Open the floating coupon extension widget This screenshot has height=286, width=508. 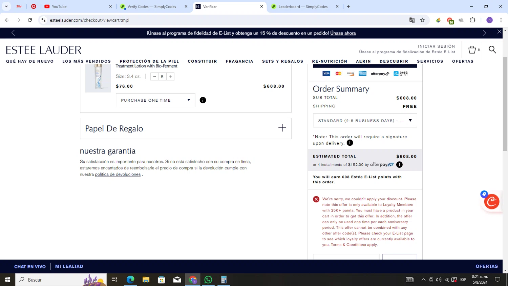tap(491, 201)
